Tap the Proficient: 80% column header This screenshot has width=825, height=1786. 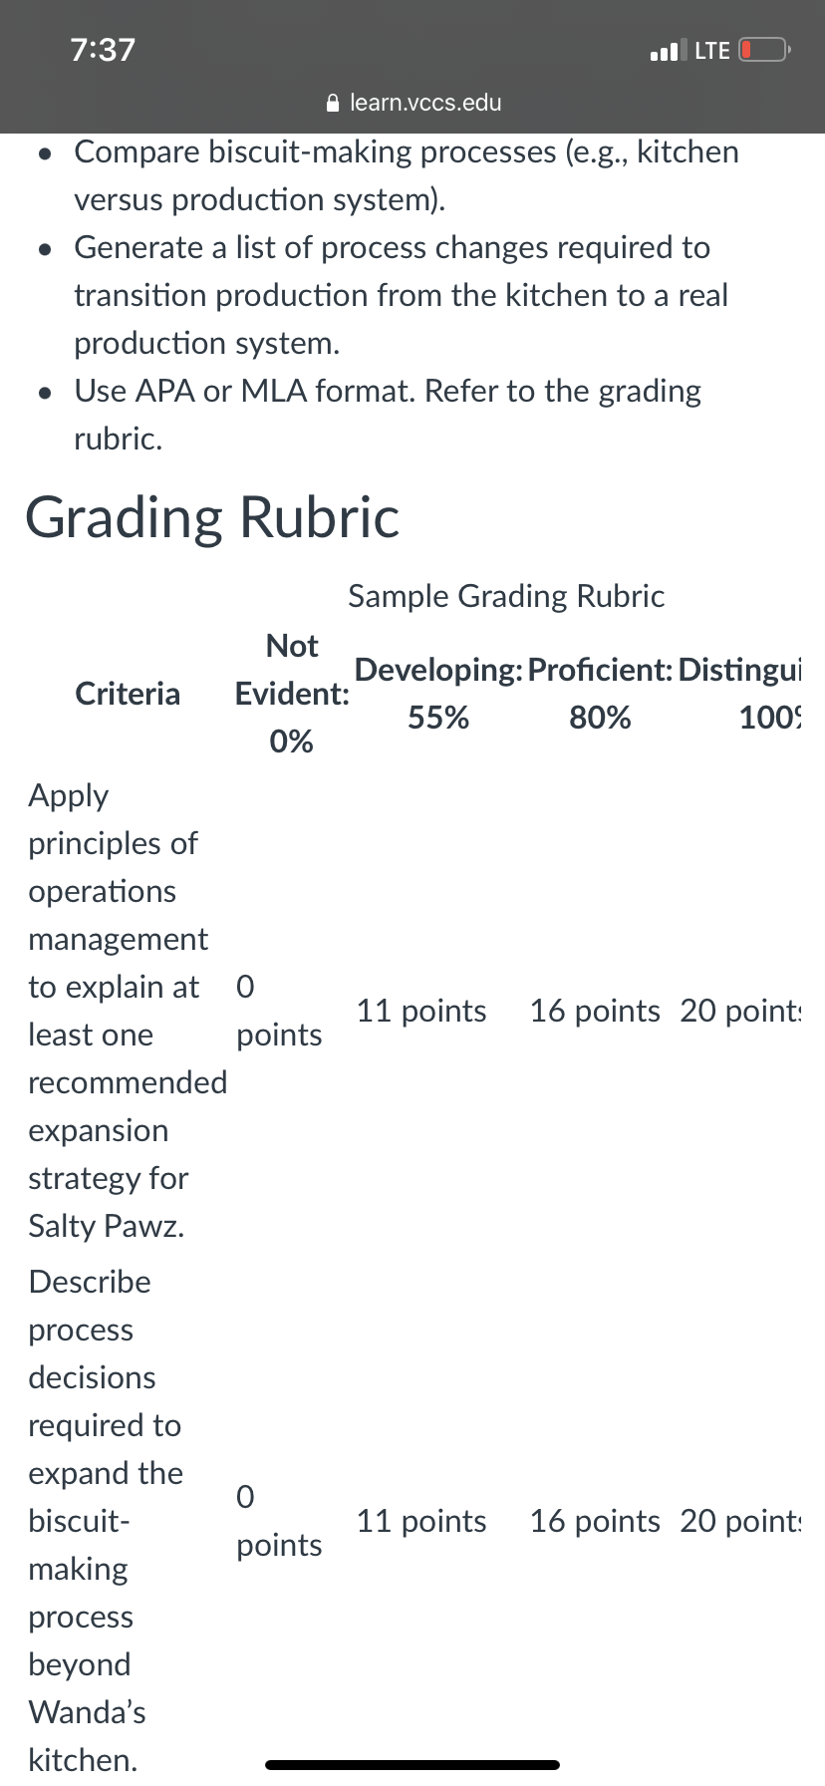601,694
